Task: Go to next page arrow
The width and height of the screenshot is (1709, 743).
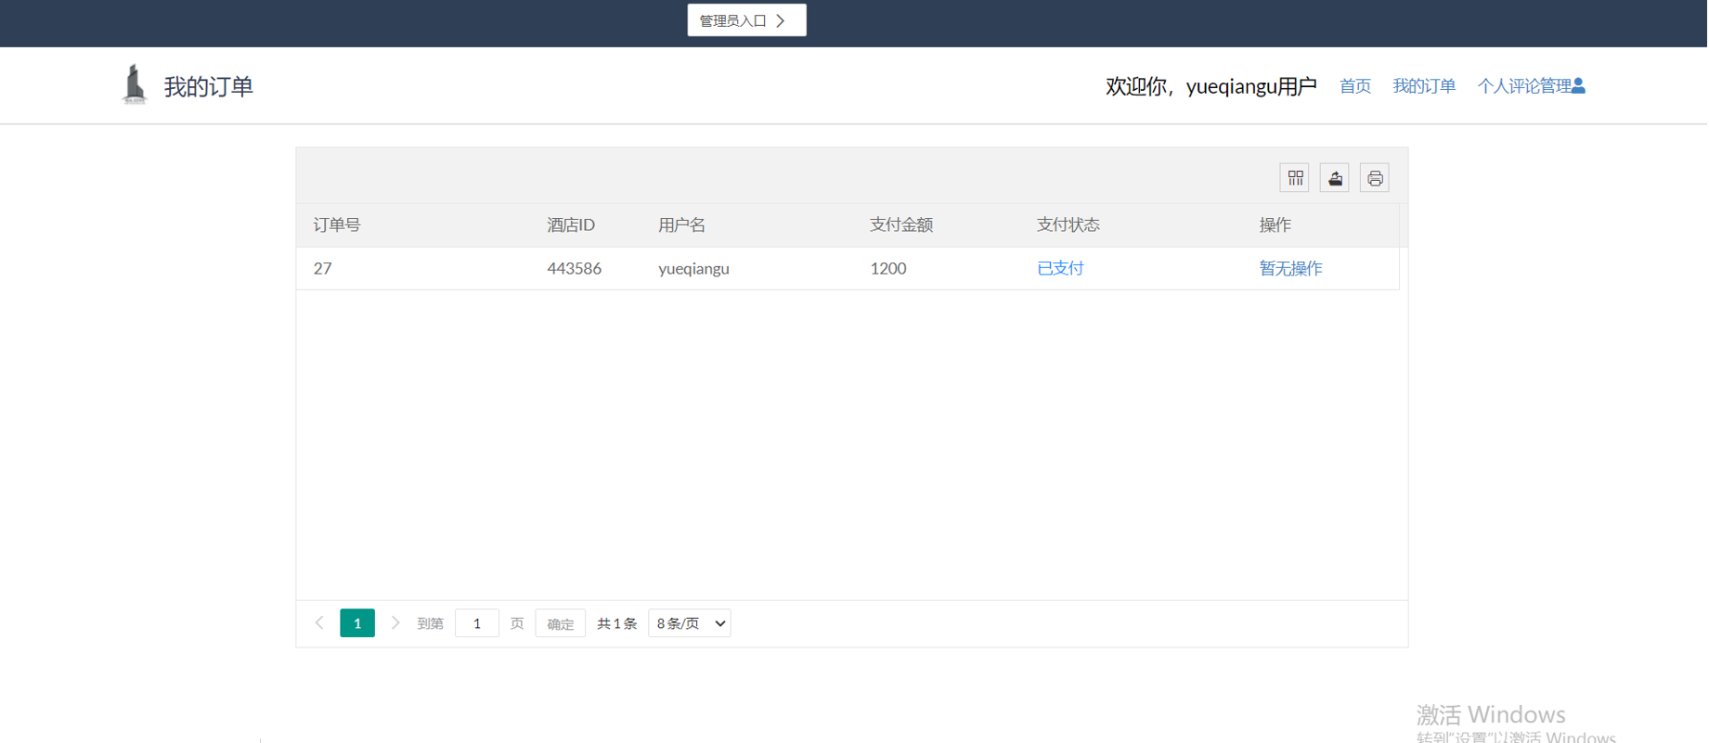Action: coord(395,623)
